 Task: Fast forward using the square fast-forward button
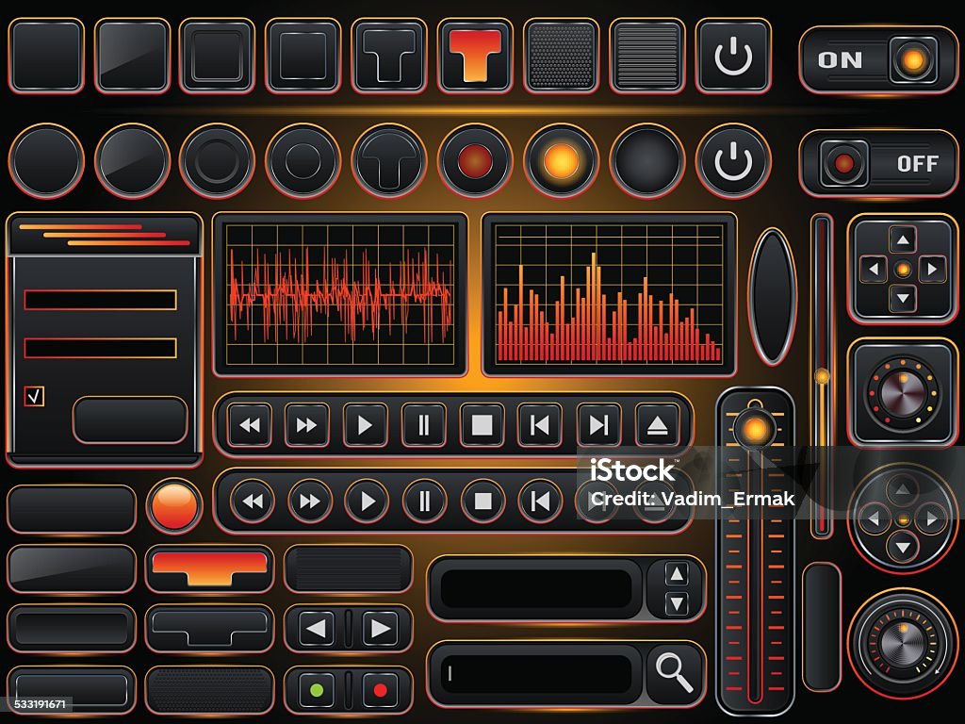pos(306,425)
